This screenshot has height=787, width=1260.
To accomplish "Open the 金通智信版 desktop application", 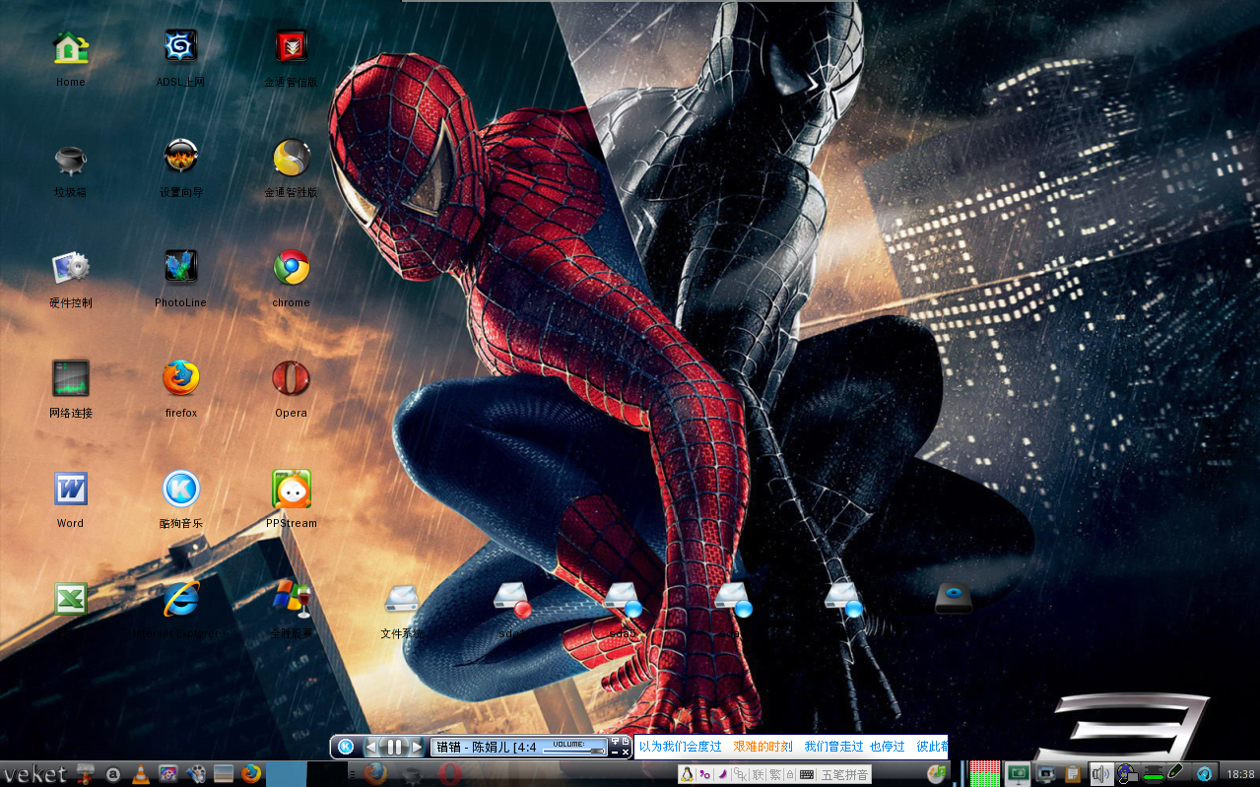I will [291, 46].
